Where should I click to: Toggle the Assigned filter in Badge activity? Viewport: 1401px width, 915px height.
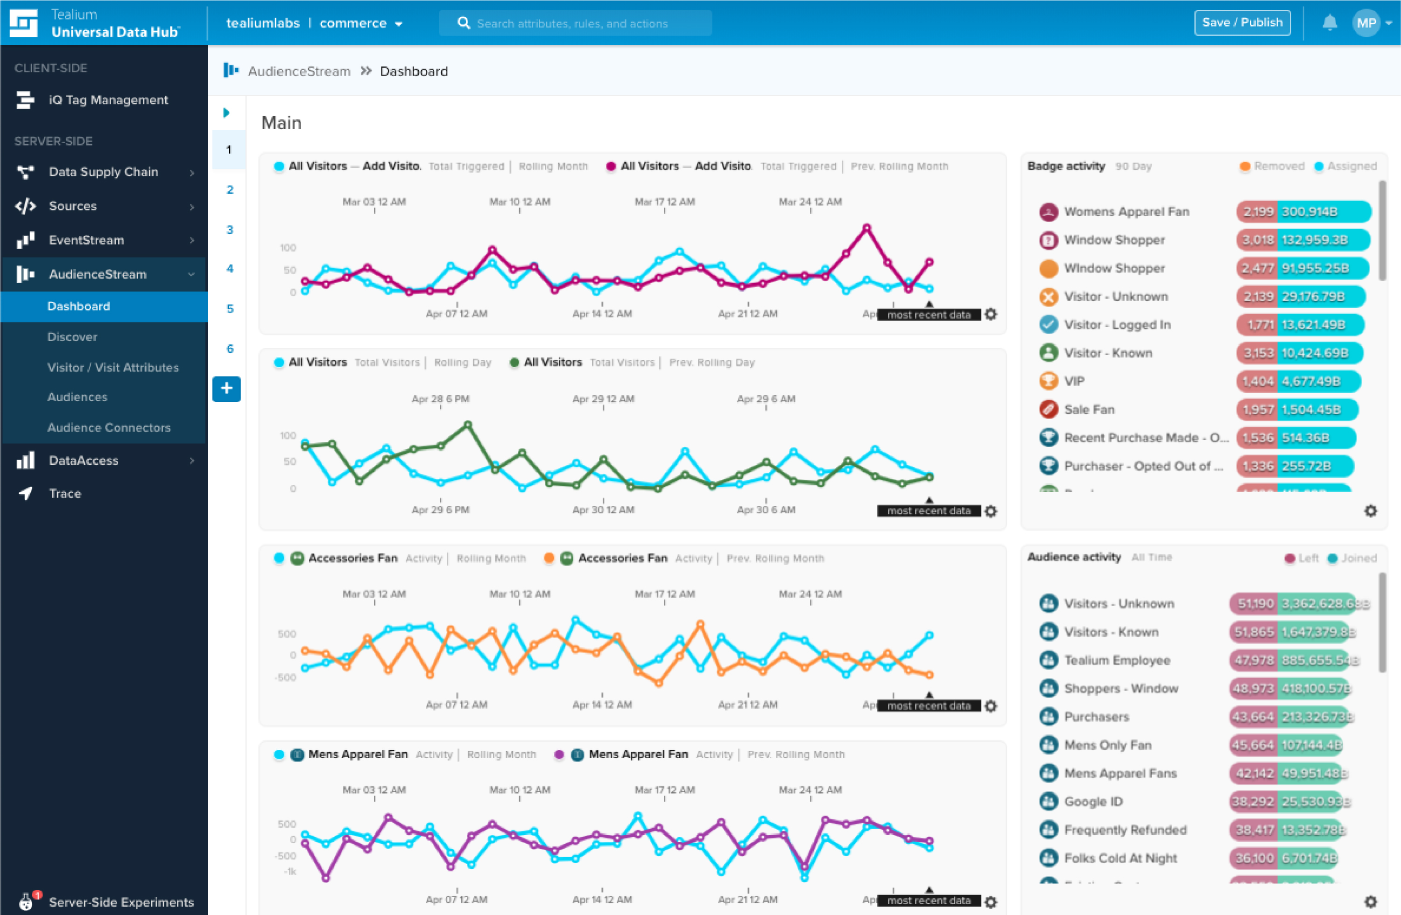point(1345,167)
